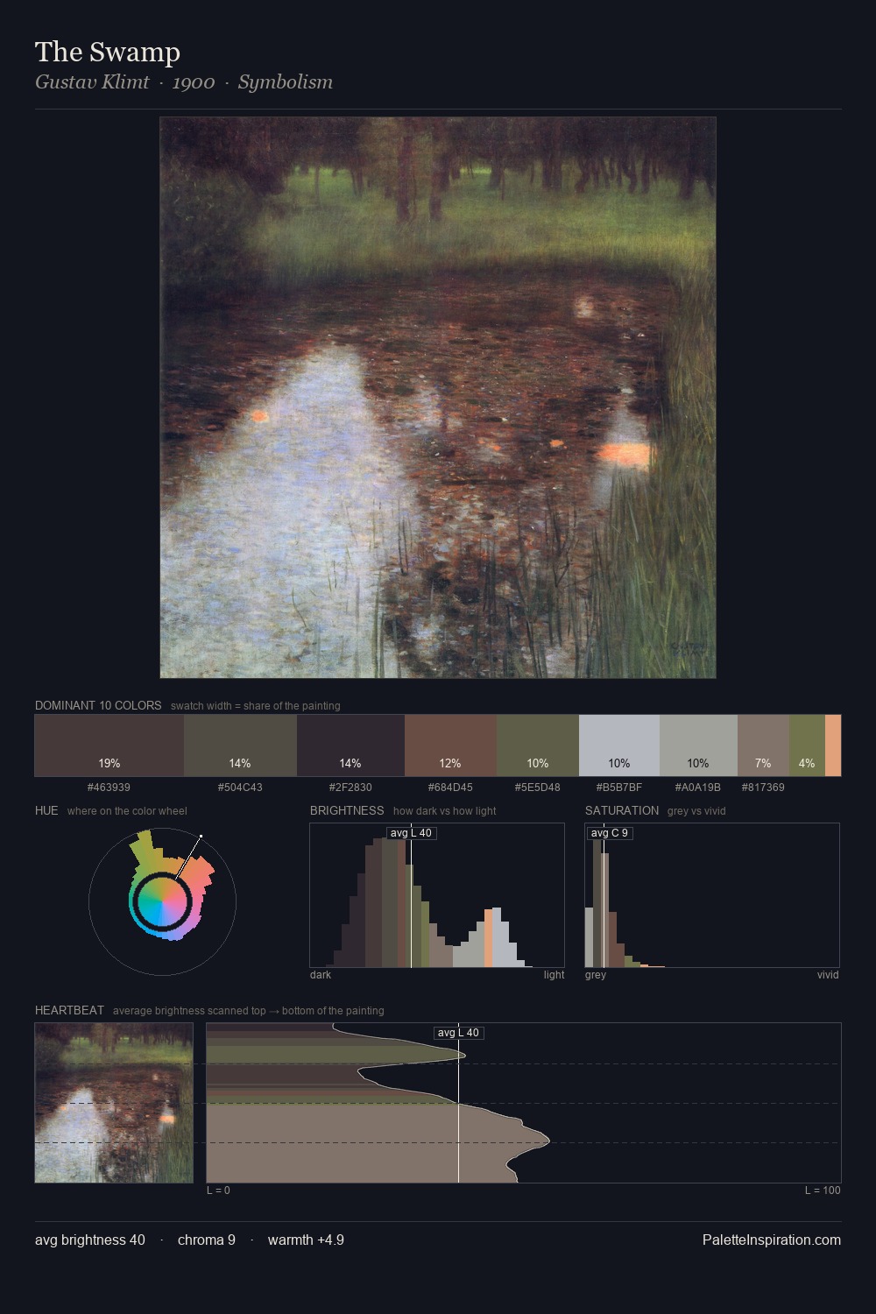Select the green 4% swatch

pyautogui.click(x=807, y=745)
